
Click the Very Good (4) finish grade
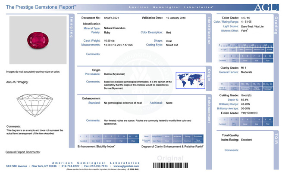click(249, 113)
